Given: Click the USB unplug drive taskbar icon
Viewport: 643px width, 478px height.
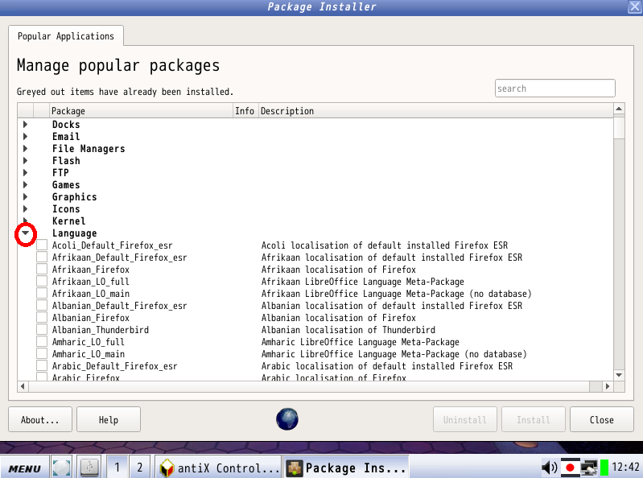Looking at the screenshot, I should pyautogui.click(x=90, y=468).
